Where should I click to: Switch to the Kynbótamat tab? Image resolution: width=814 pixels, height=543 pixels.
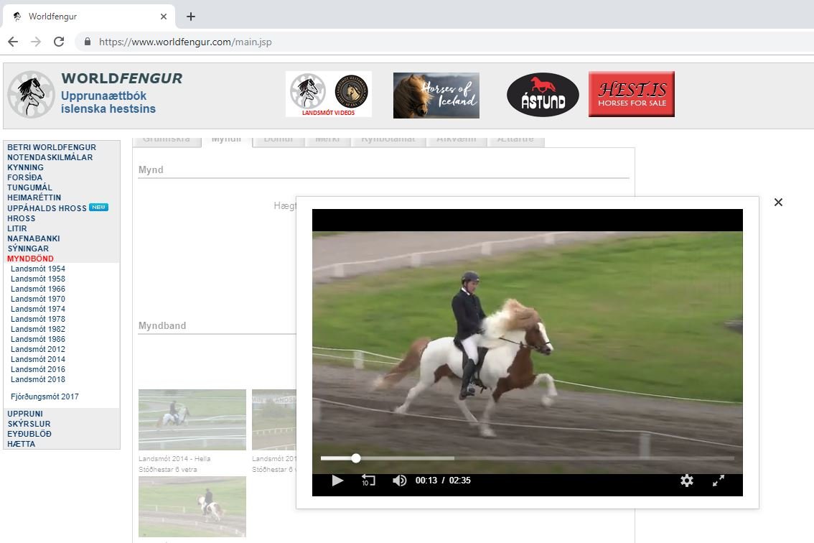click(x=388, y=141)
